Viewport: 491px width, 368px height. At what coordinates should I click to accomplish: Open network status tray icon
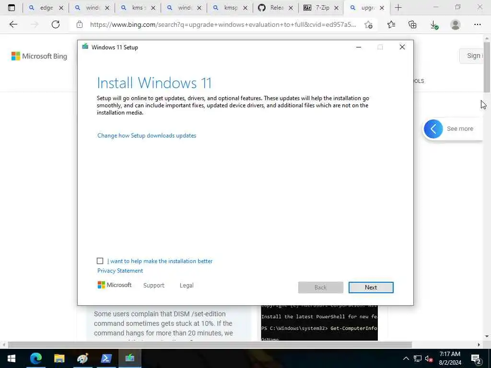pyautogui.click(x=418, y=358)
